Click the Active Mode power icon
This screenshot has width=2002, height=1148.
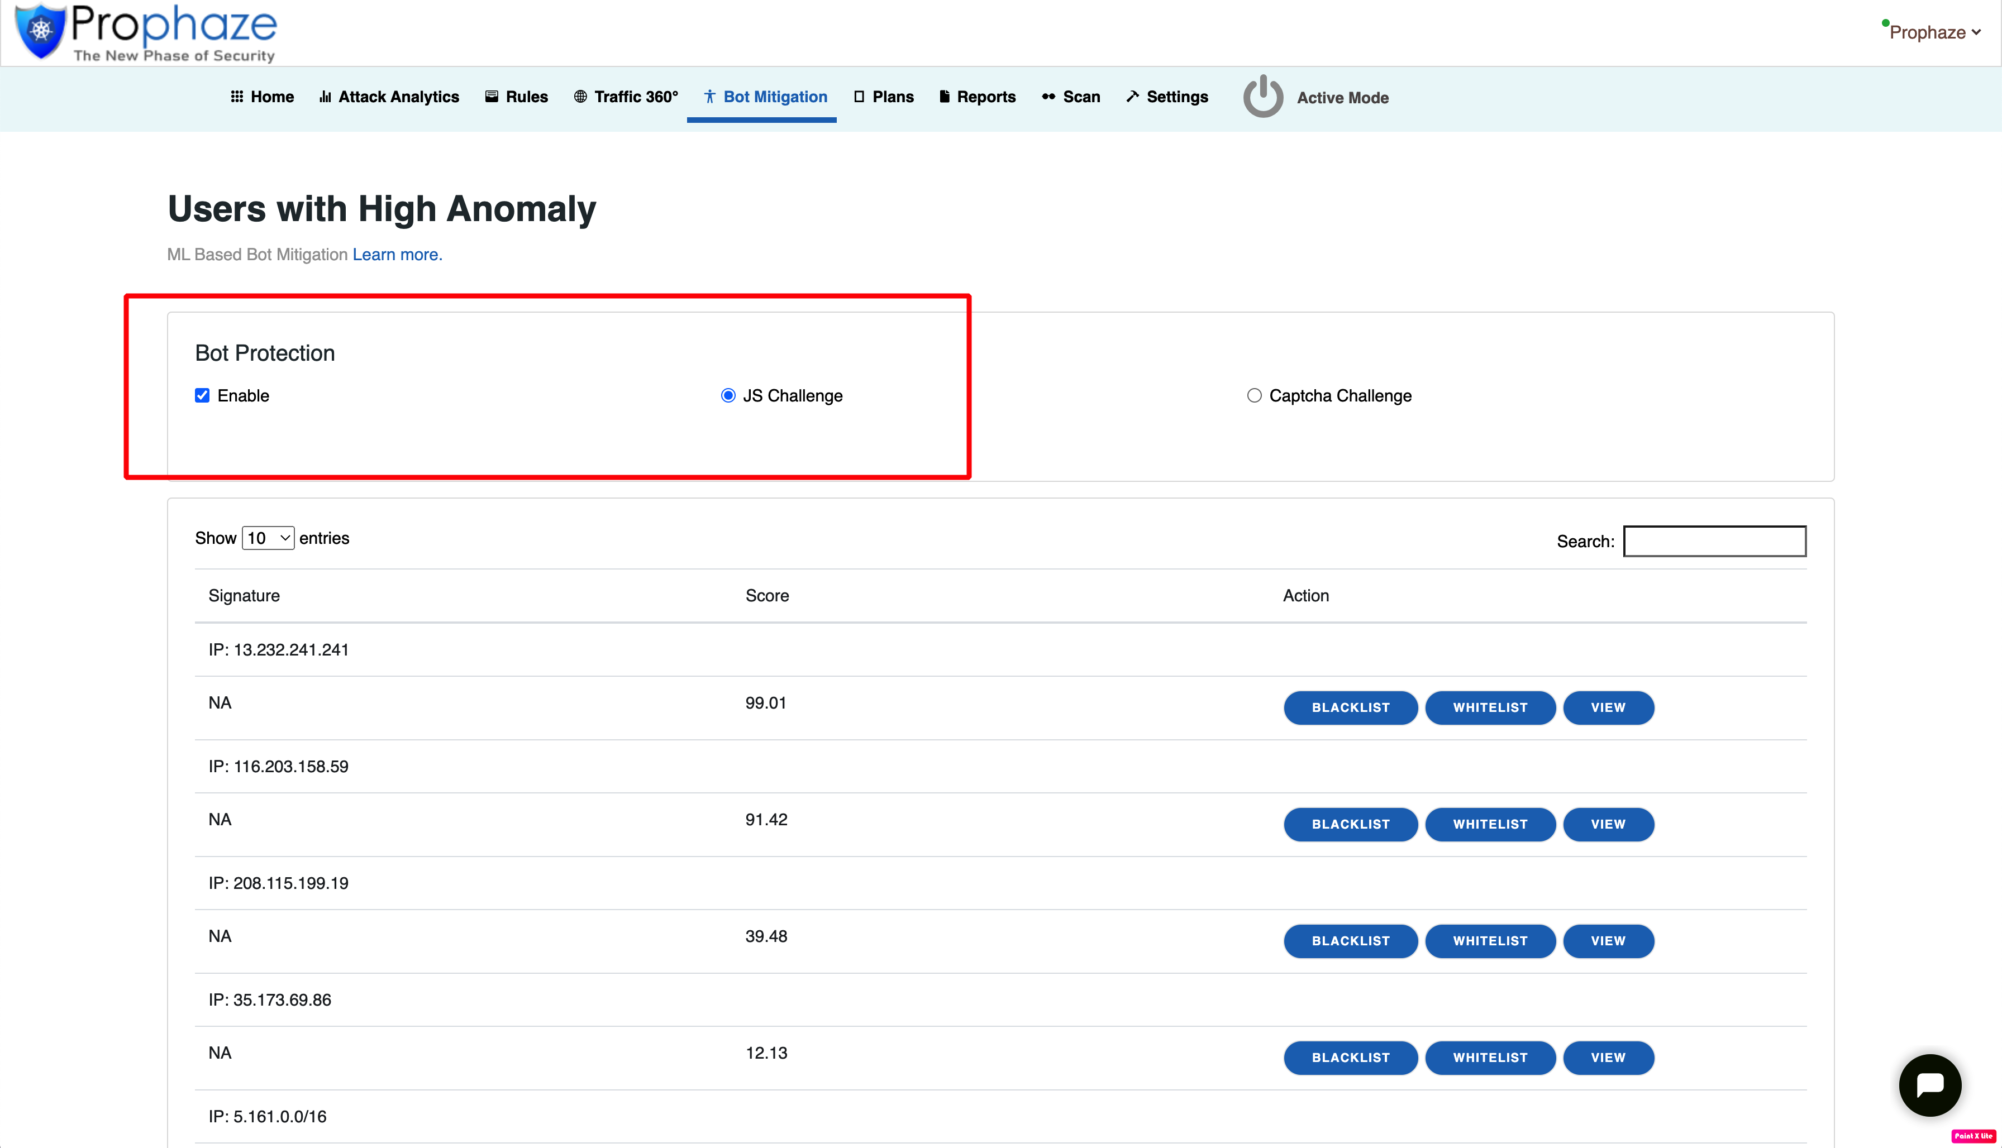pos(1263,96)
